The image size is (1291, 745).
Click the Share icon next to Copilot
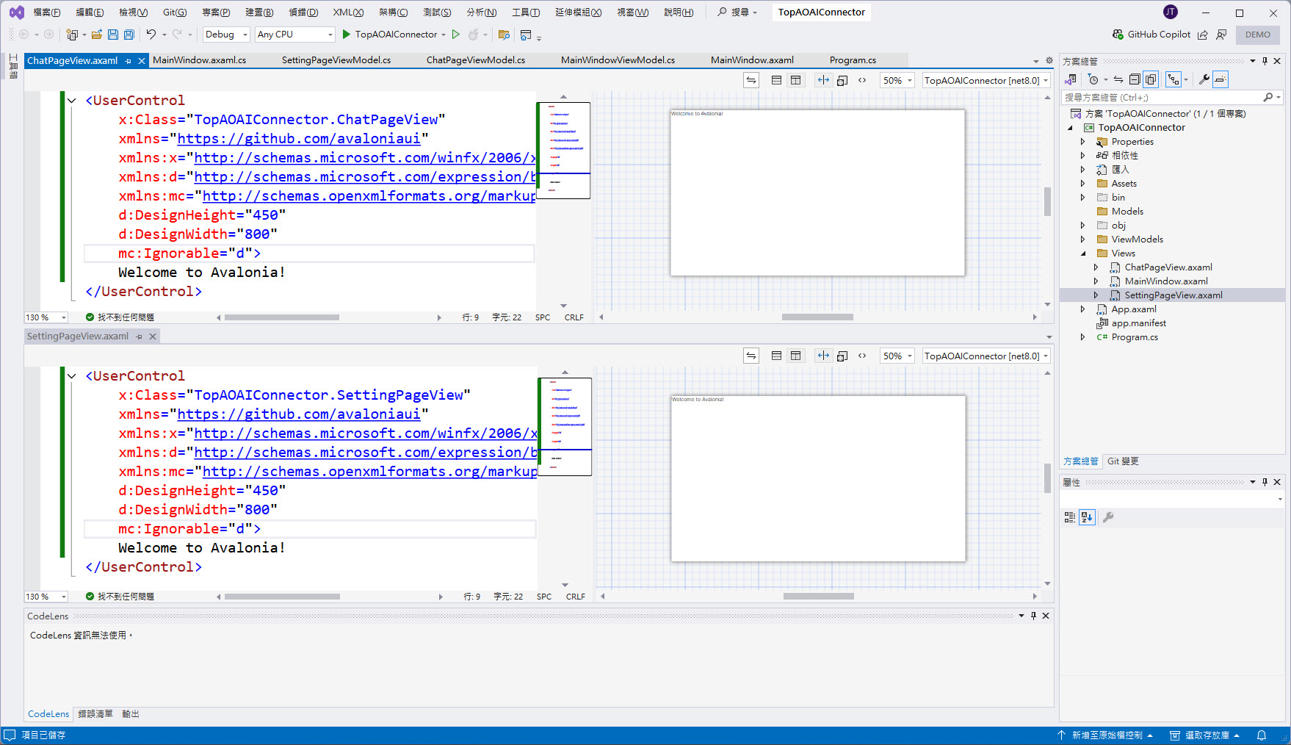pyautogui.click(x=1202, y=35)
